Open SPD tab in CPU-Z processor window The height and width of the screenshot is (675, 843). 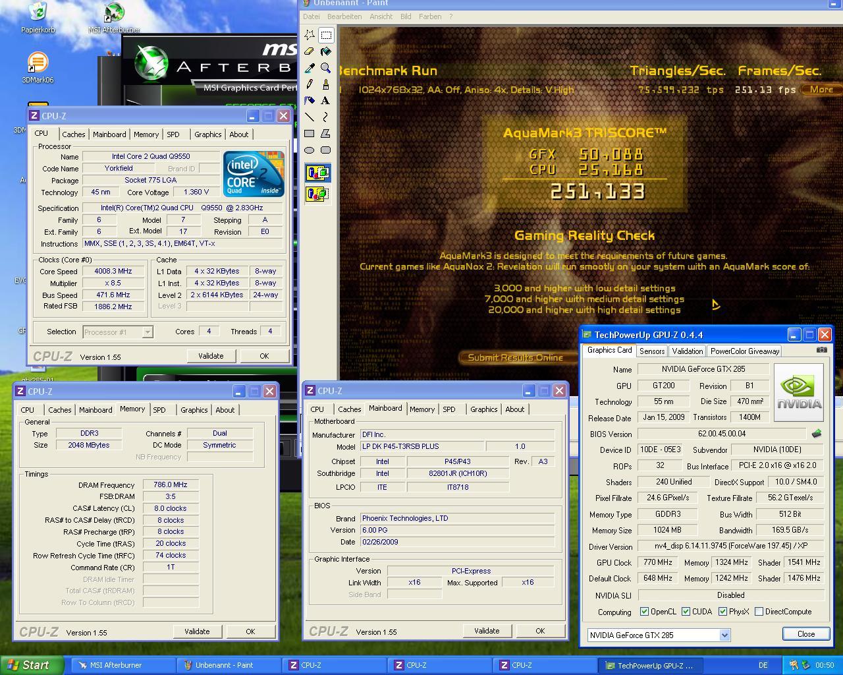pos(173,134)
